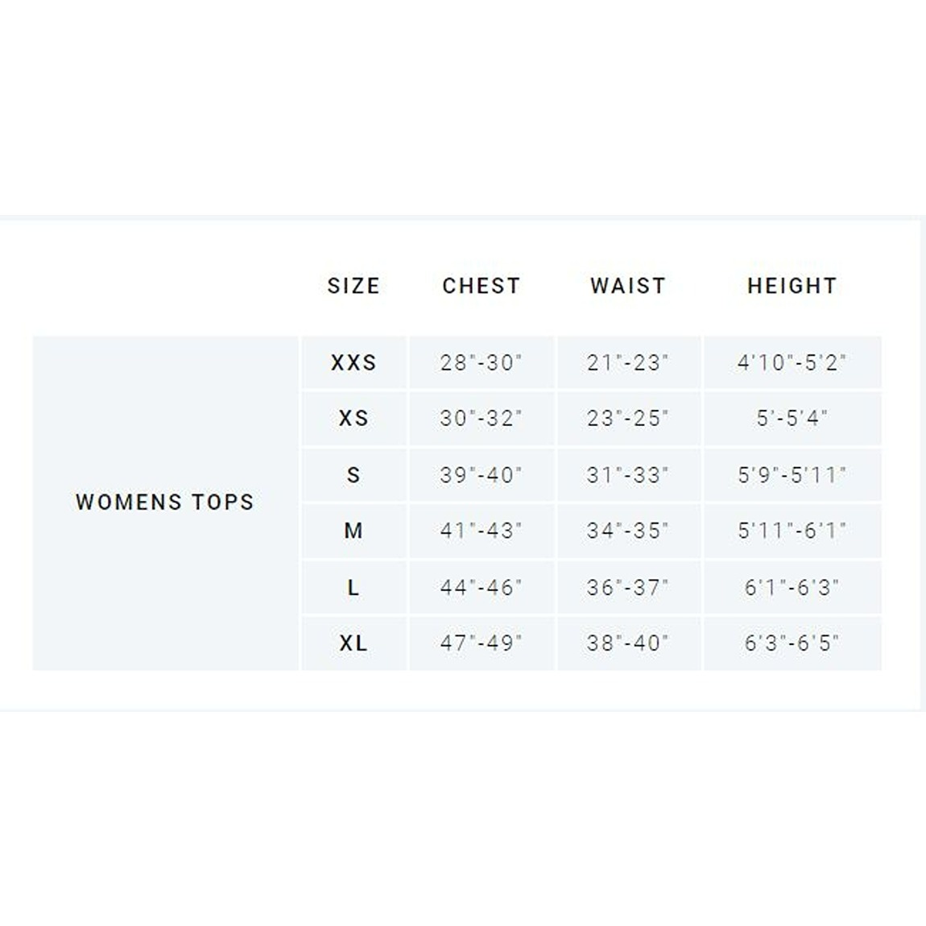Click the 4'10"-5'2" height cell
This screenshot has width=926, height=926.
792,363
